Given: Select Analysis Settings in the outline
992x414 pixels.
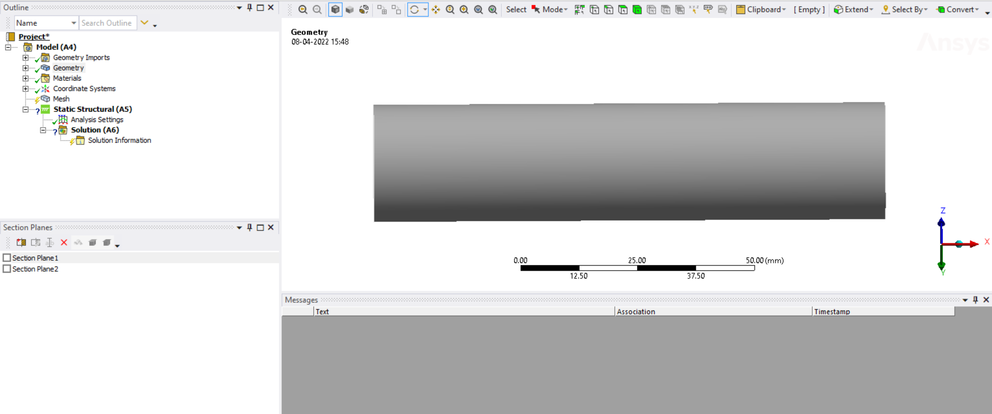Looking at the screenshot, I should (x=97, y=120).
